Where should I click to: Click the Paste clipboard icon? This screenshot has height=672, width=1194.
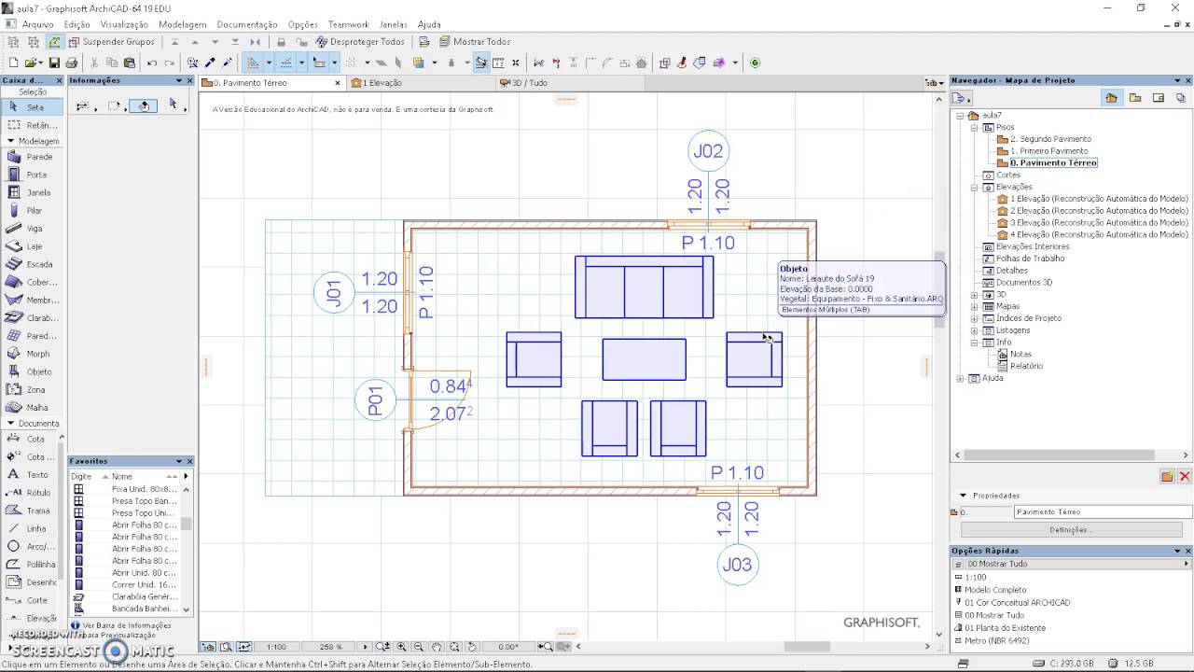pyautogui.click(x=129, y=63)
